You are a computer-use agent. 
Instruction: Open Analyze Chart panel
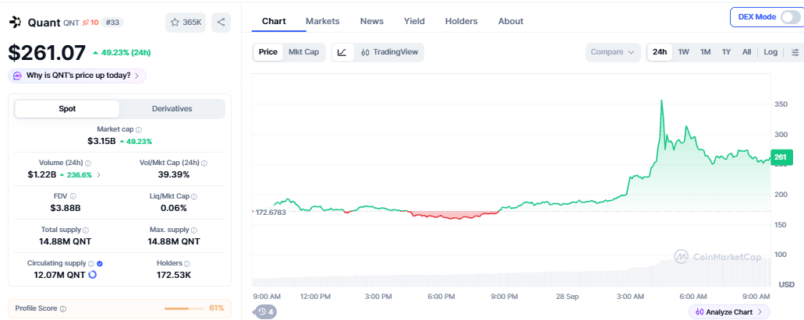729,311
